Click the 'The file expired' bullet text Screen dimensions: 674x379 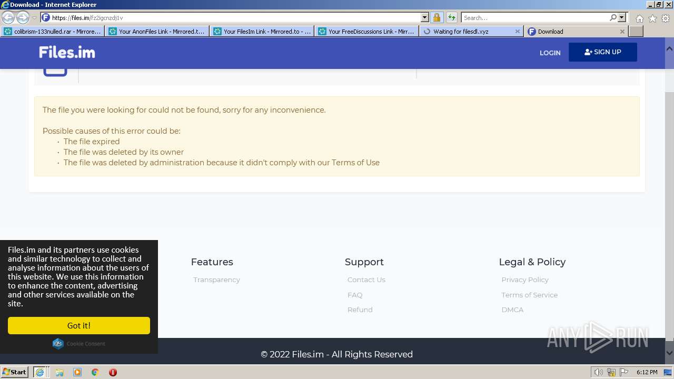(92, 142)
